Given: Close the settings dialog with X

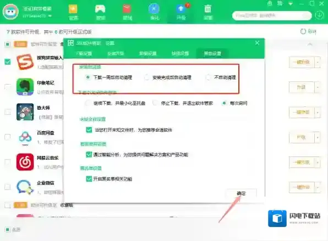Looking at the screenshot, I should [x=258, y=43].
